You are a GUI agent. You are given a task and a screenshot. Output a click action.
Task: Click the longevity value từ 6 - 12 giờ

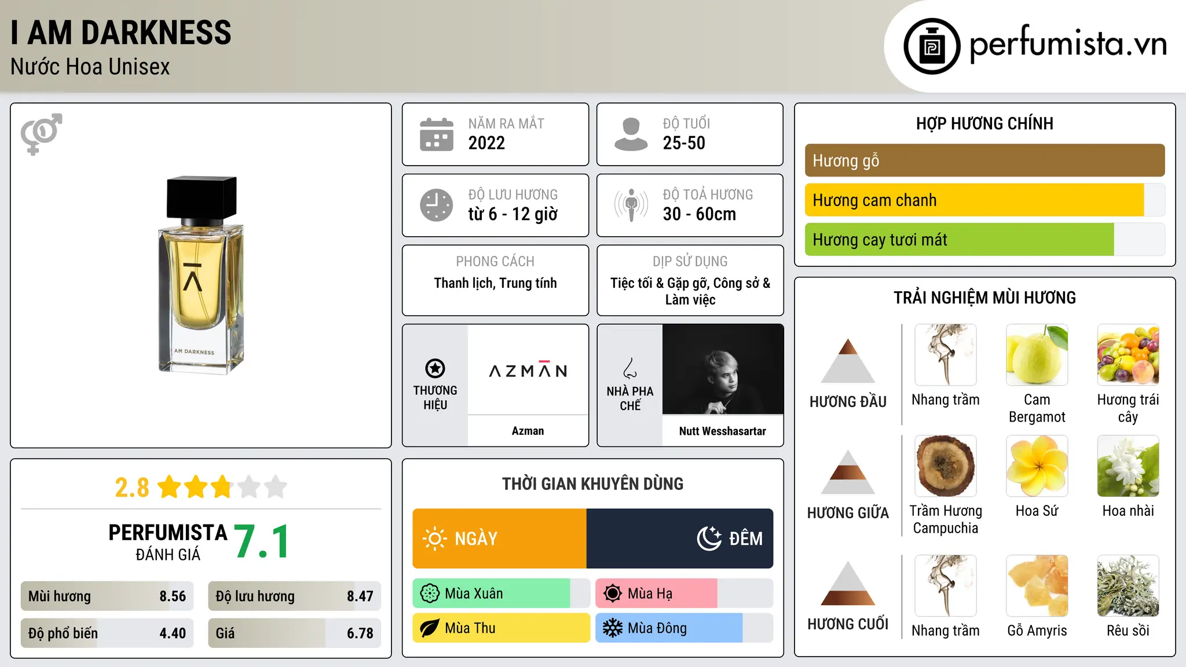tap(513, 214)
